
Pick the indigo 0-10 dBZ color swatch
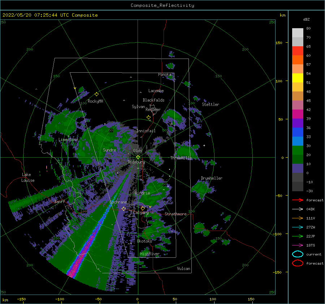(x=298, y=168)
